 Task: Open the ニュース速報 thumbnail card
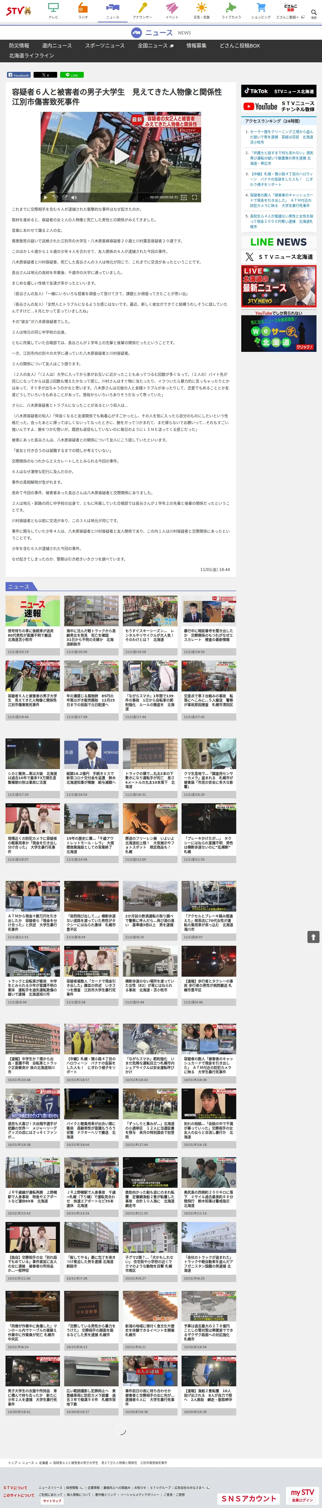click(x=33, y=625)
